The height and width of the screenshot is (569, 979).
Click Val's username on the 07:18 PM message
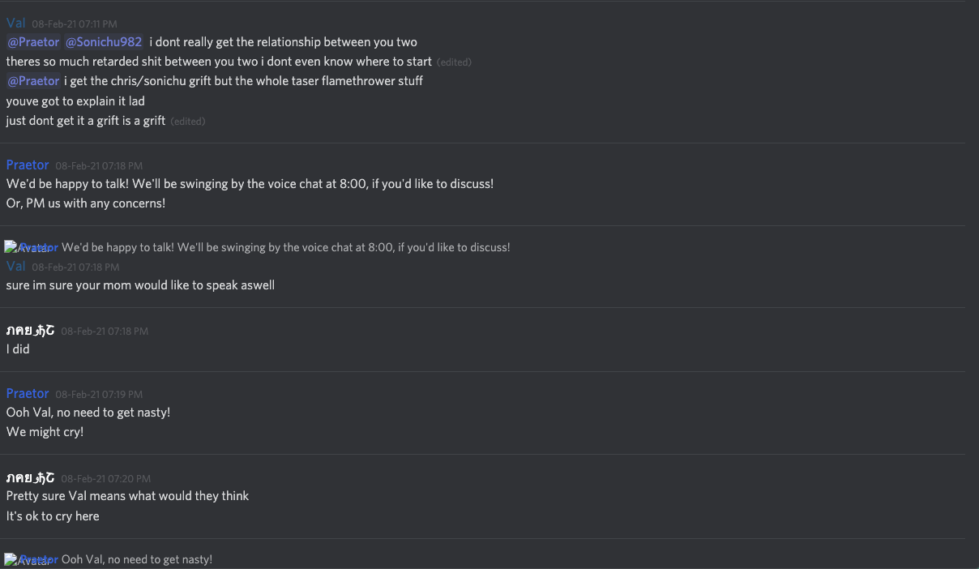pyautogui.click(x=16, y=266)
